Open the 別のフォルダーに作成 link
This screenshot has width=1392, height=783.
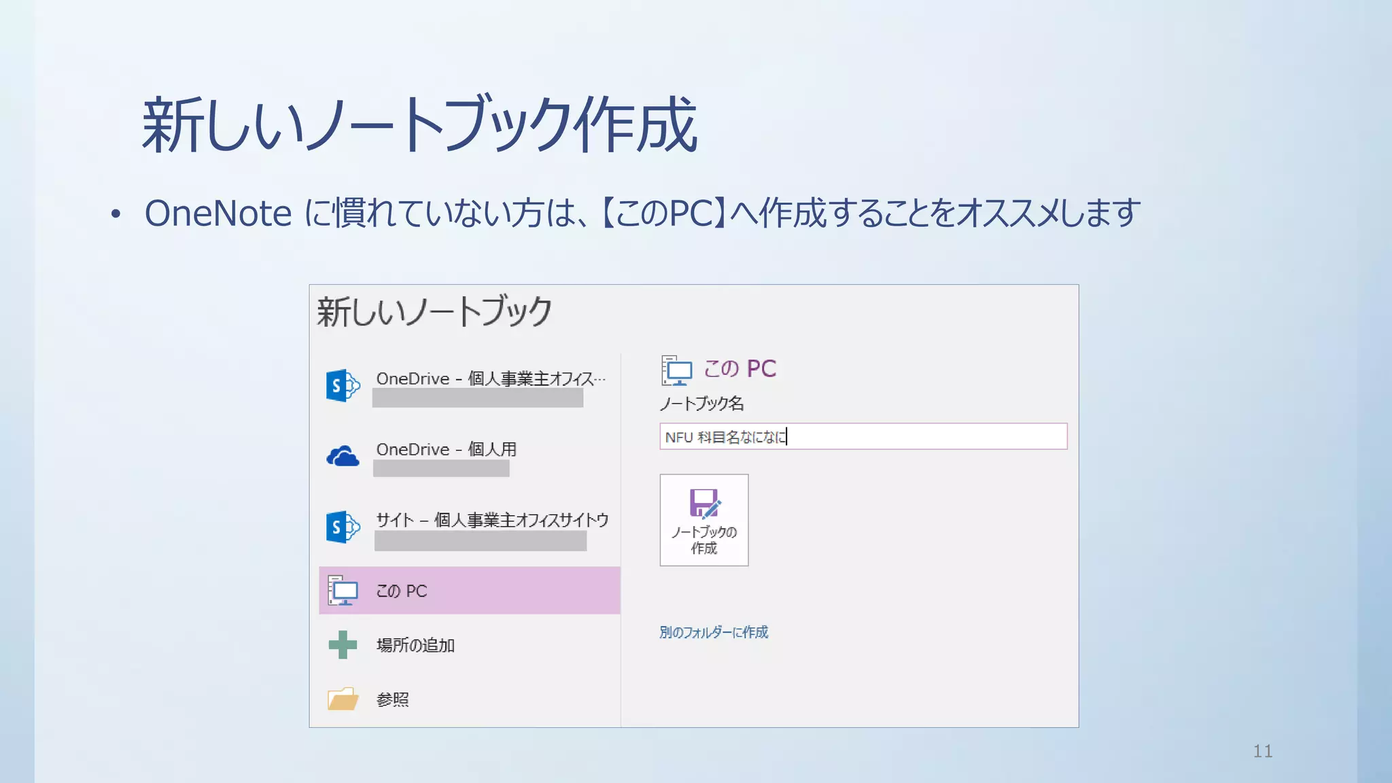[714, 632]
